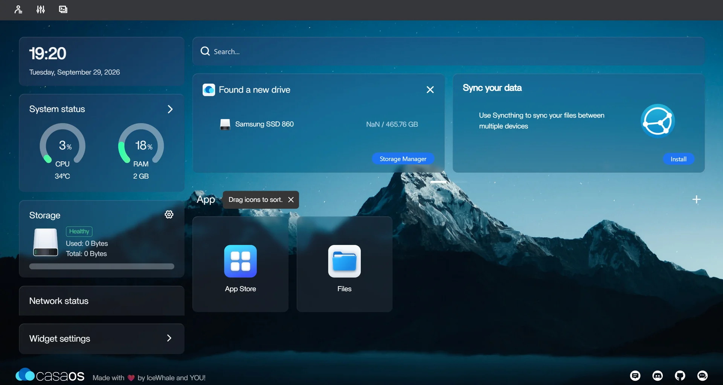Click the Storage Manager button
This screenshot has width=723, height=385.
pos(403,159)
